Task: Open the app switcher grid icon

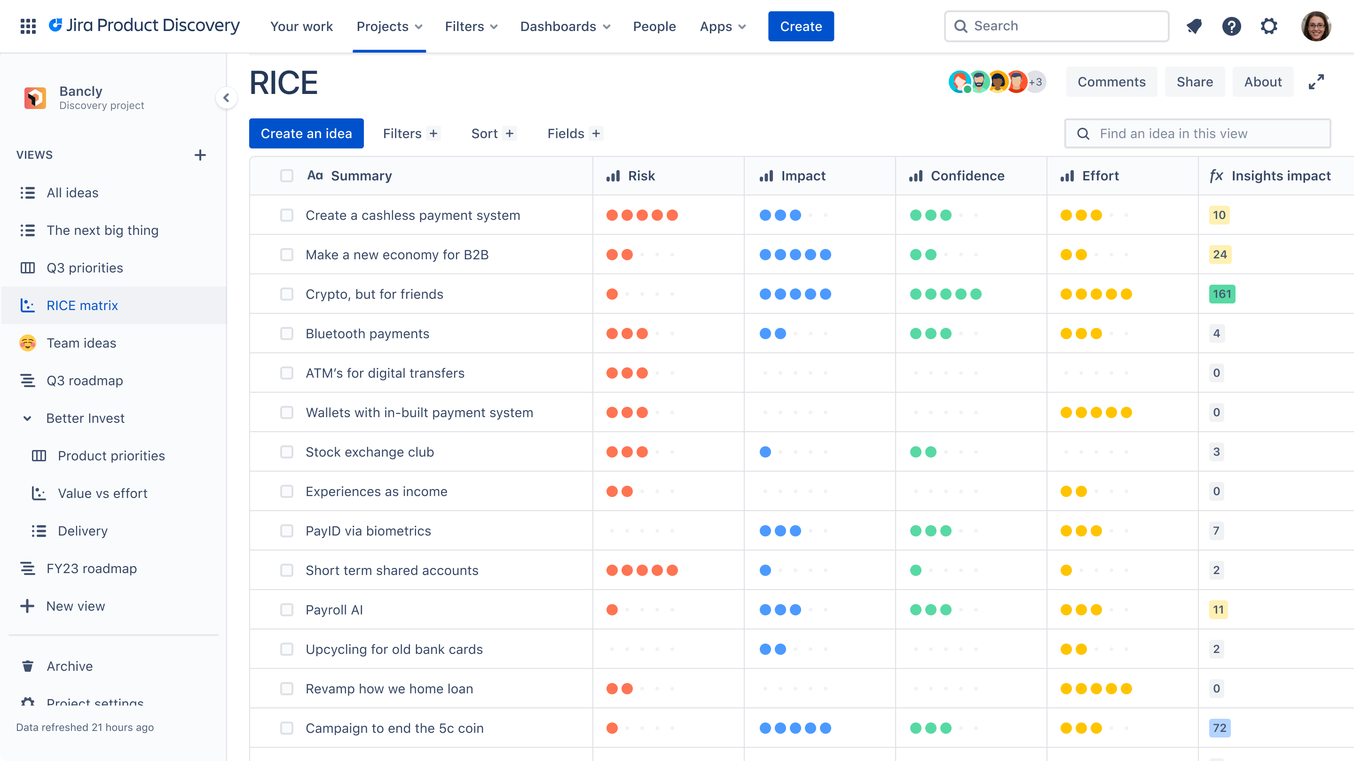Action: (28, 26)
